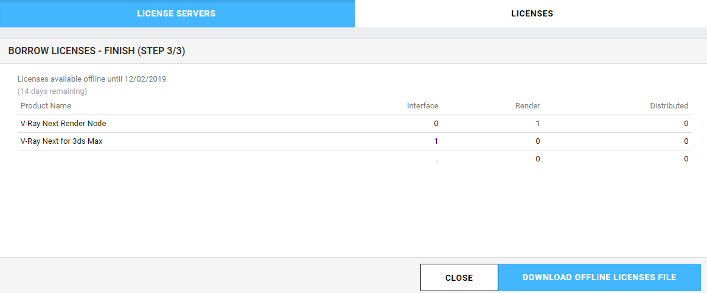This screenshot has height=293, width=707.
Task: Download the offline licenses file
Action: [x=599, y=277]
